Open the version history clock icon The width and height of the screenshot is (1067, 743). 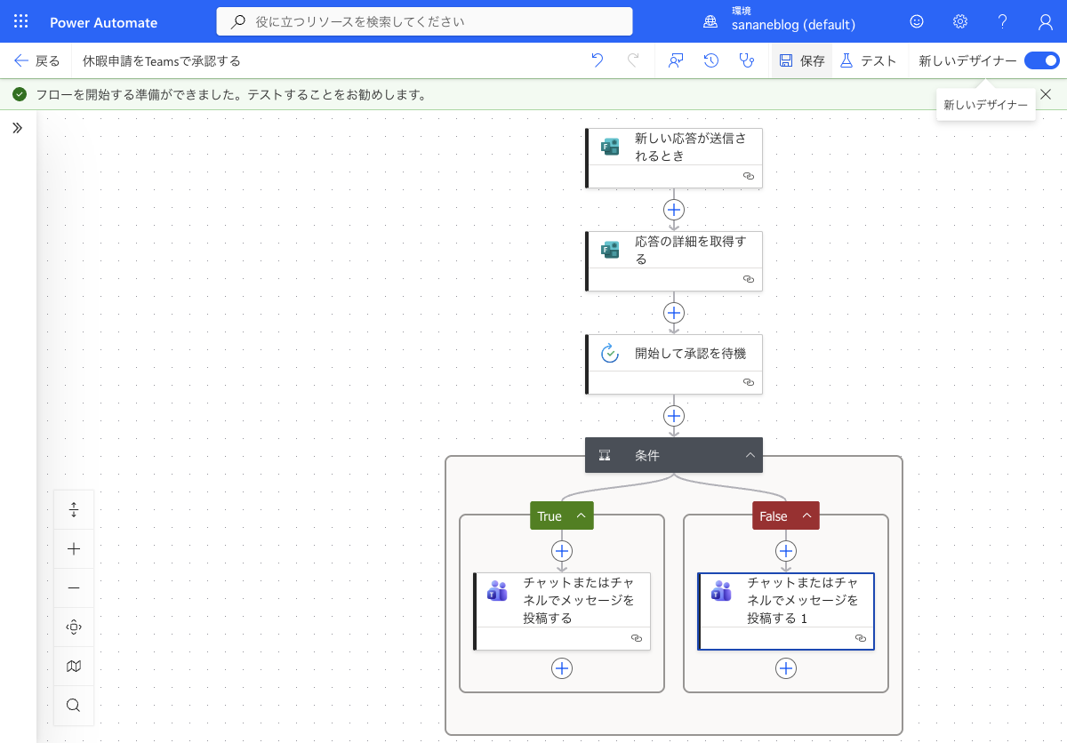711,60
